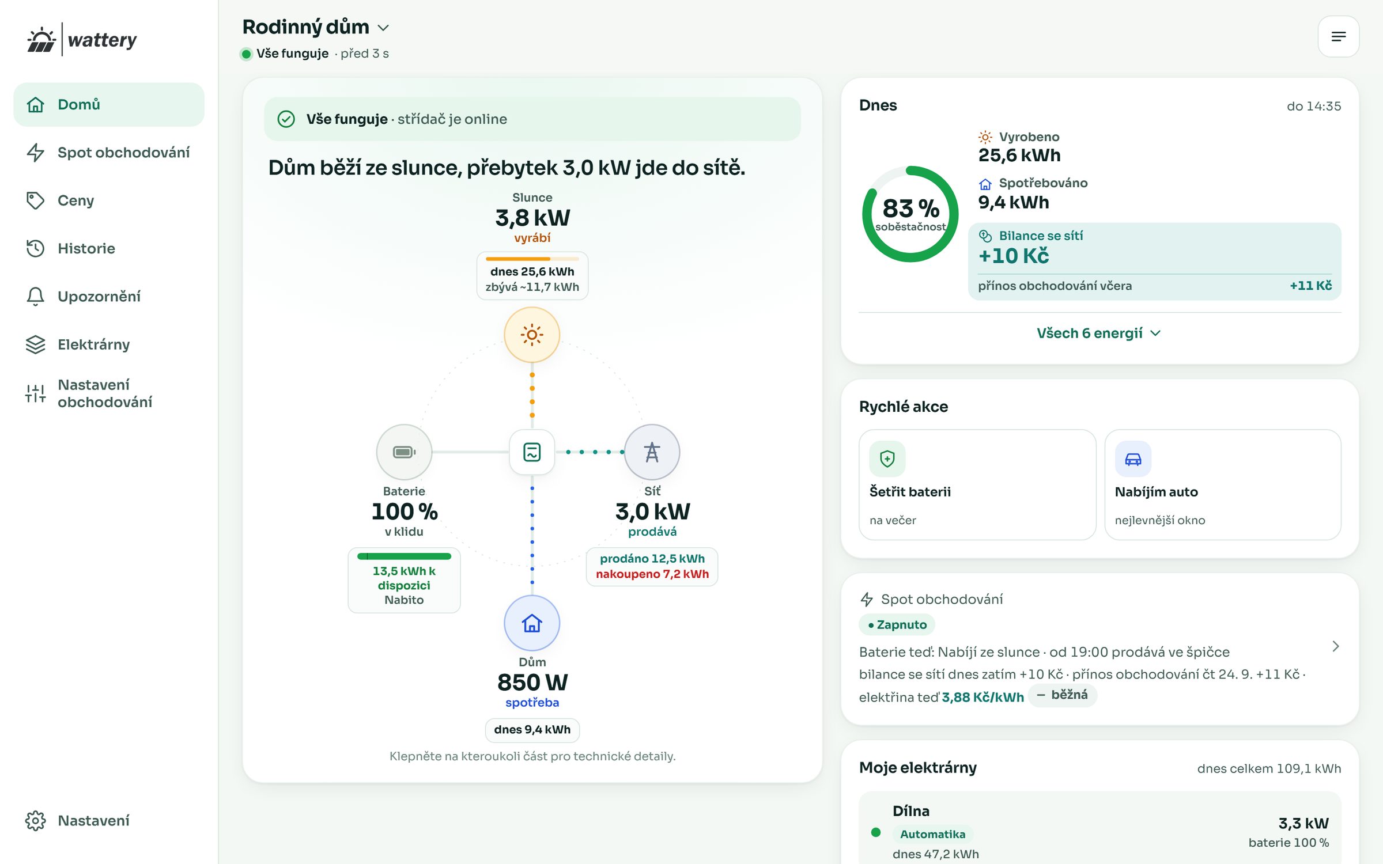Click the Sun node icon
Screen dimensions: 1383x864
pyautogui.click(x=532, y=335)
